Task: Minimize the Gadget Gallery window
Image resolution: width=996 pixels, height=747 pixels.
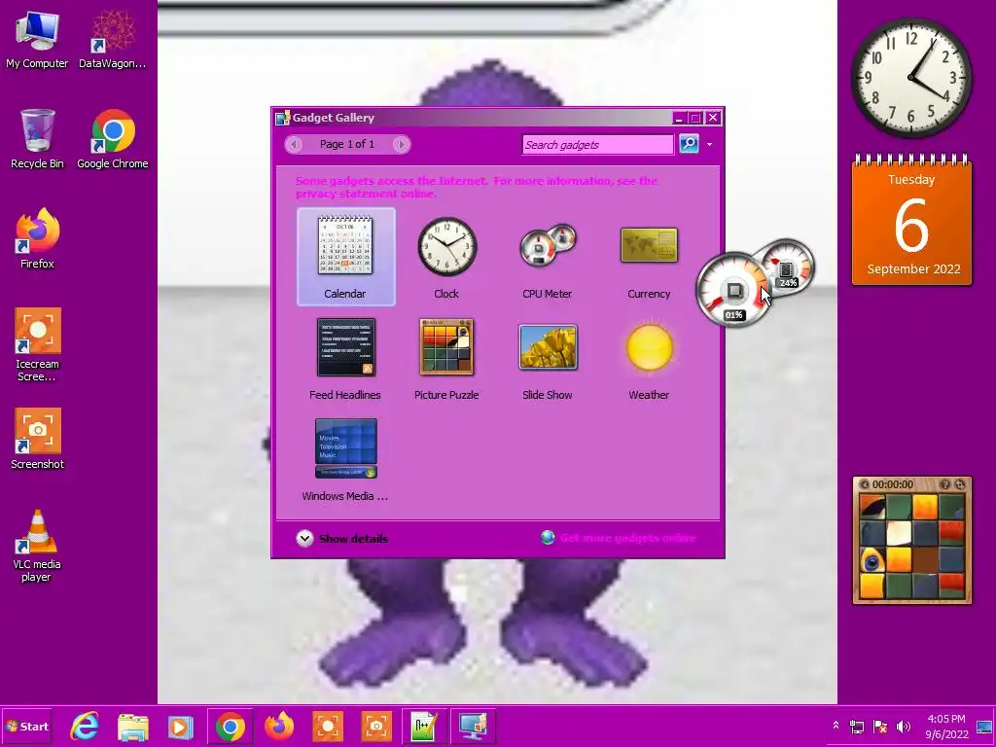Action: 679,118
